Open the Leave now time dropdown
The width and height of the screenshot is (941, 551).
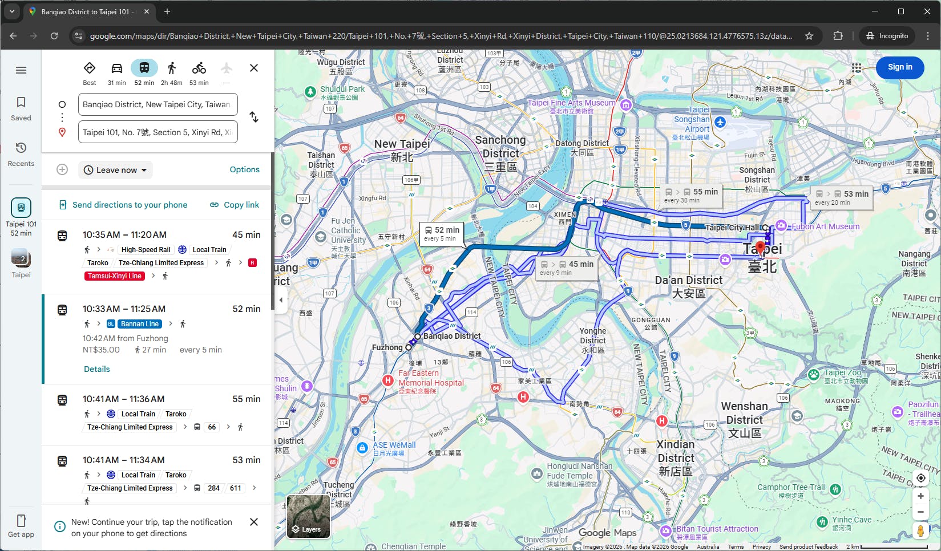(115, 170)
